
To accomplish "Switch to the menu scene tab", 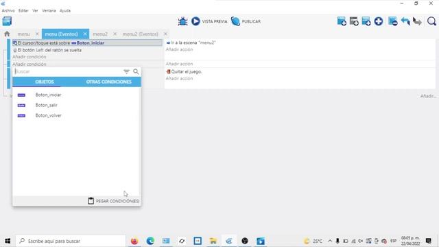I will click(23, 34).
